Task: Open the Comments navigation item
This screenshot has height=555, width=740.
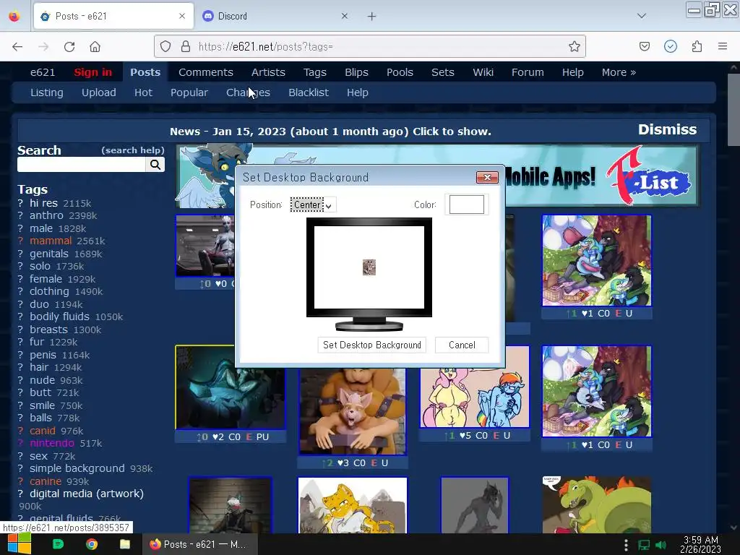Action: pyautogui.click(x=206, y=72)
